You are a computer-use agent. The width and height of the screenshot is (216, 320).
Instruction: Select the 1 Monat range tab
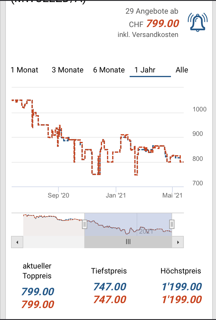coord(24,70)
